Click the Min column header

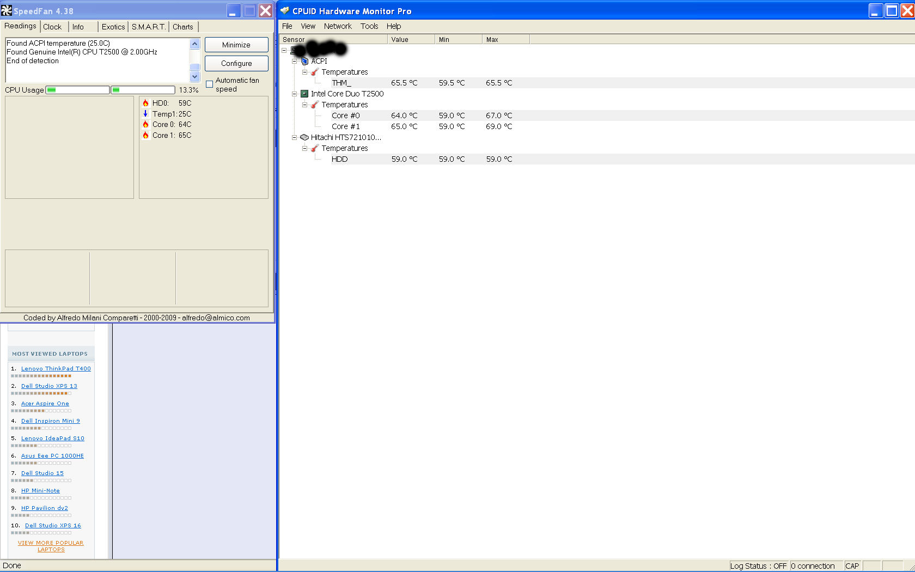point(459,39)
